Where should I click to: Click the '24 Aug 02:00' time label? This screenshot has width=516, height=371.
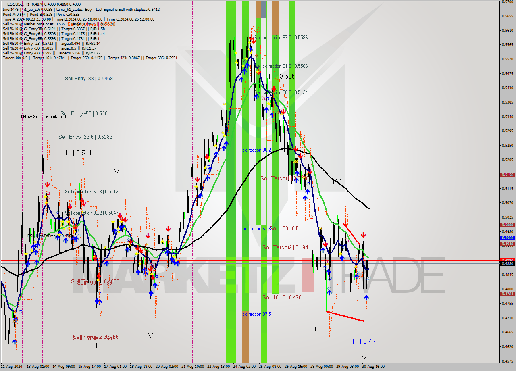(x=244, y=367)
